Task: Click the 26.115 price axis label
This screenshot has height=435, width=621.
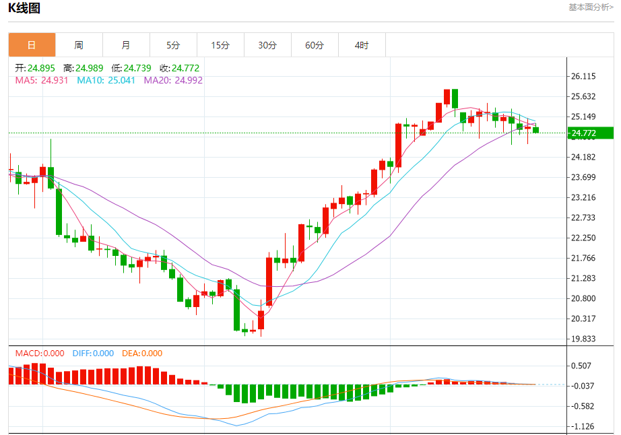Action: point(584,76)
